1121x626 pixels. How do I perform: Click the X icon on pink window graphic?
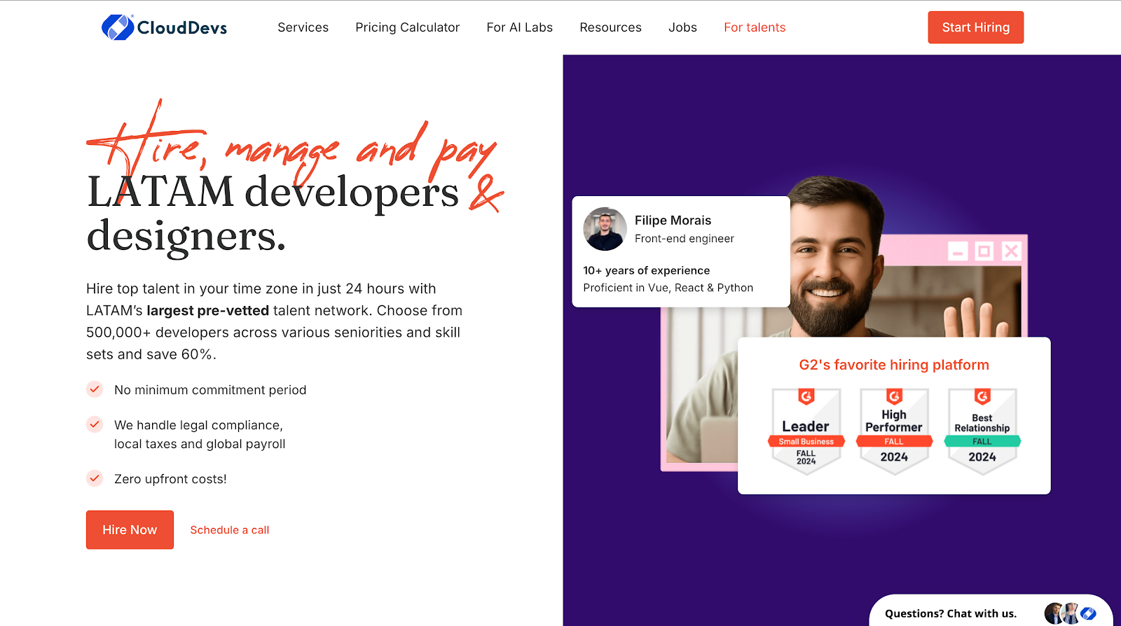point(1011,251)
